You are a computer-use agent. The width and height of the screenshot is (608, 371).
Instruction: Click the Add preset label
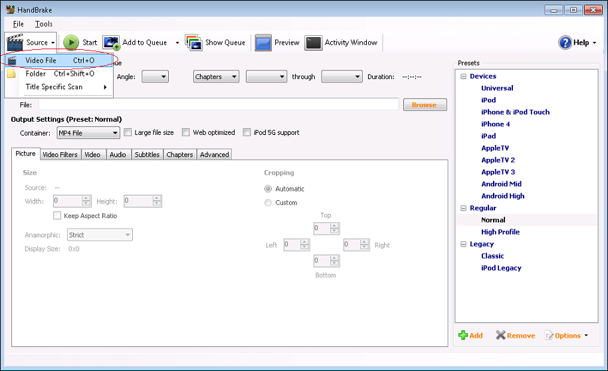click(476, 336)
